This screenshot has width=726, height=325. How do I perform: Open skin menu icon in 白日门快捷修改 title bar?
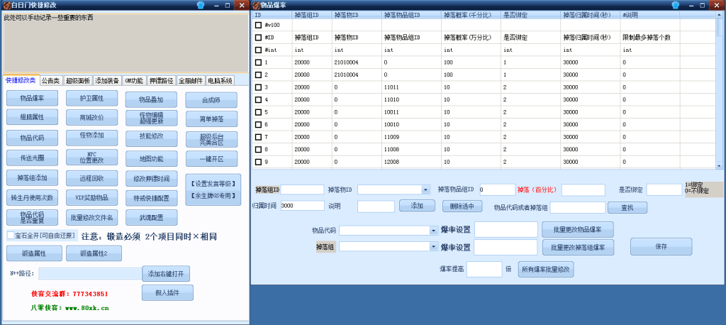[201, 5]
